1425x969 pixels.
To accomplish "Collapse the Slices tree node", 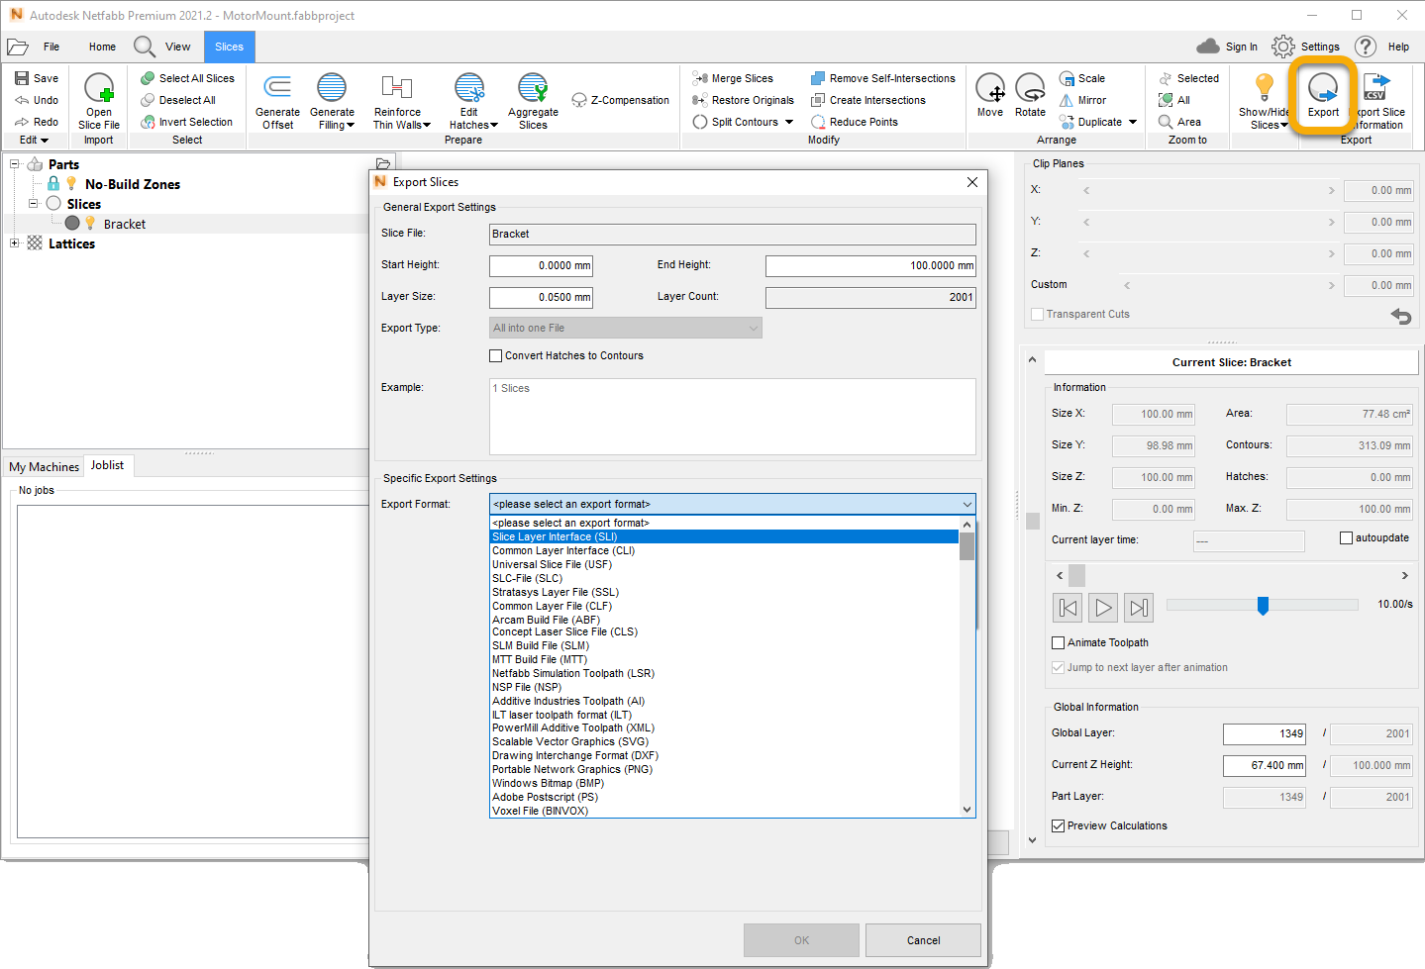I will click(x=33, y=203).
